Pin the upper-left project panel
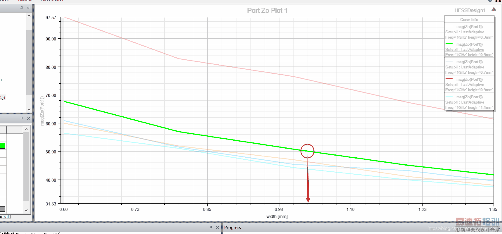This screenshot has height=234, width=502. point(22,8)
